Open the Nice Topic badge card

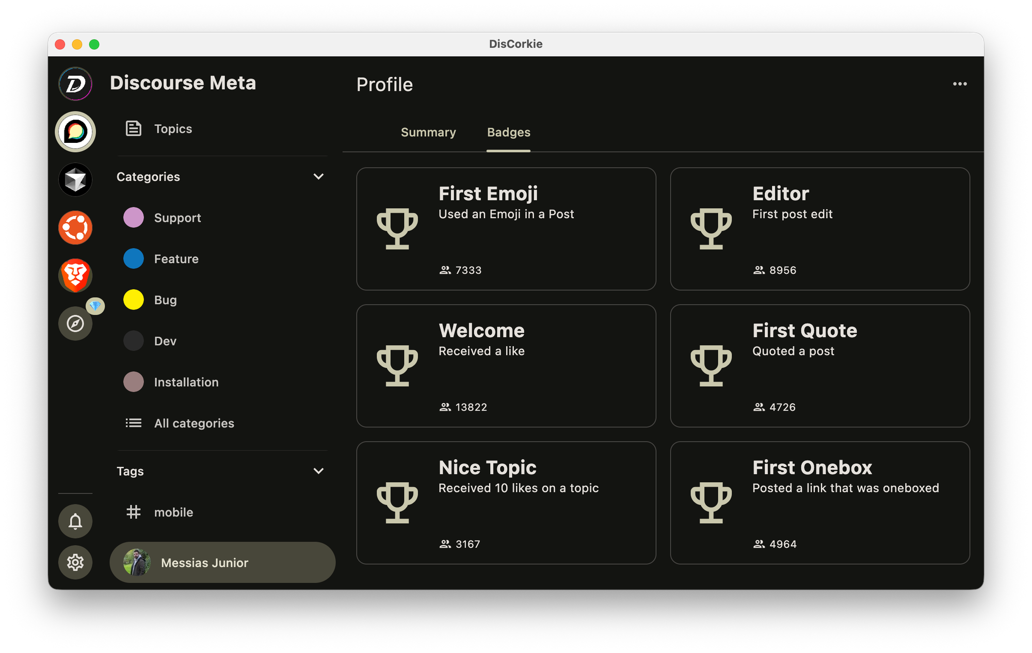(x=506, y=502)
